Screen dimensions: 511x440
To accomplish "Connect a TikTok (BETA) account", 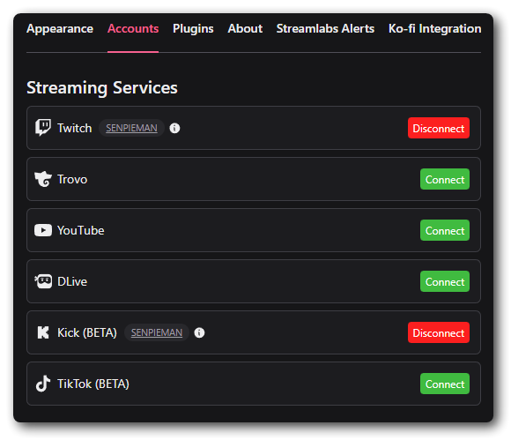I will click(445, 384).
